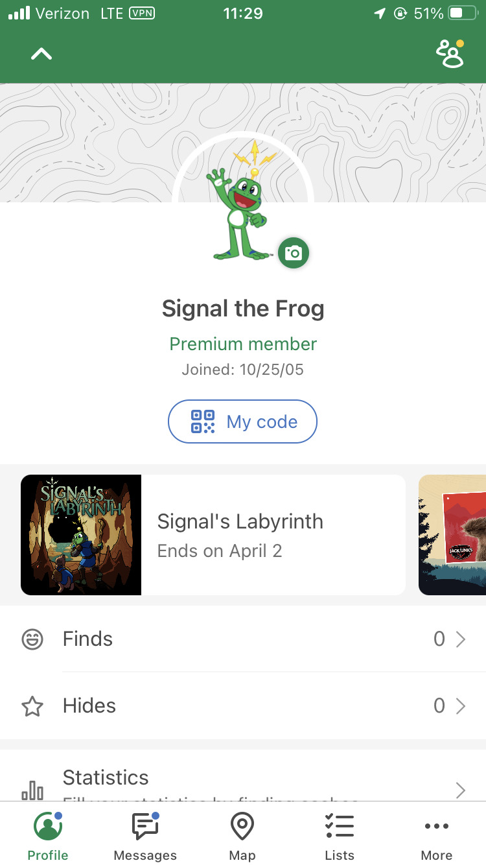
Task: Select the Profile tab
Action: tap(48, 836)
